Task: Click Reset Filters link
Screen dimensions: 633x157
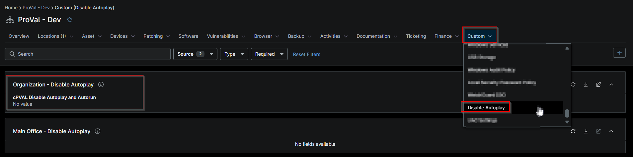Action: (x=307, y=54)
